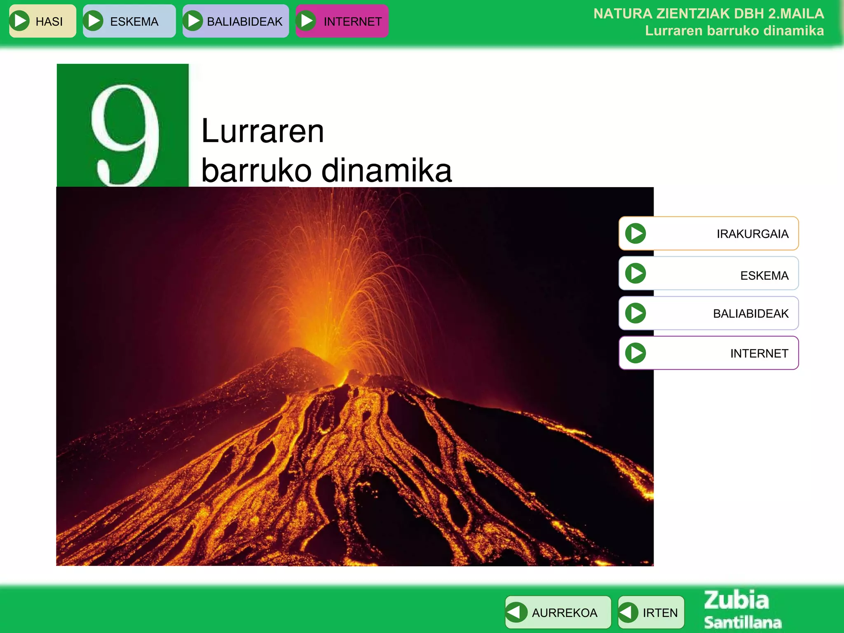
Task: Click the Zubia Santillana logo
Action: click(742, 610)
